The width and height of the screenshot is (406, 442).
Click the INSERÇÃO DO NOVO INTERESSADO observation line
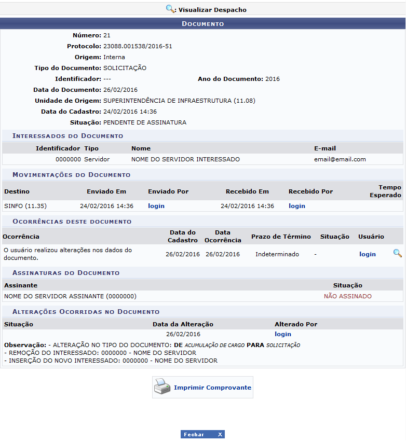[111, 361]
